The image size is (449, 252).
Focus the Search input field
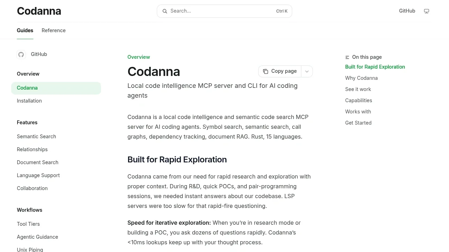point(224,11)
